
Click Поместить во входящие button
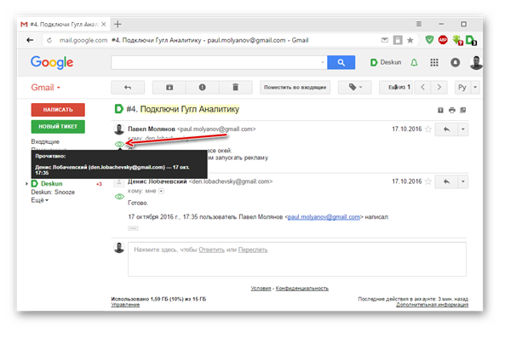tap(295, 87)
